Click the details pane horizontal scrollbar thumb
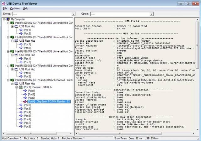Screen dimensions: 201x141 pos(120,133)
